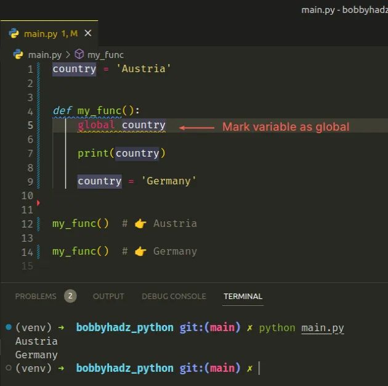
Task: Click blue command status dot in terminal
Action: [9, 327]
